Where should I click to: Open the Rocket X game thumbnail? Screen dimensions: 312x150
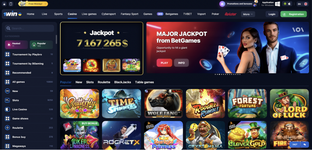point(122,135)
